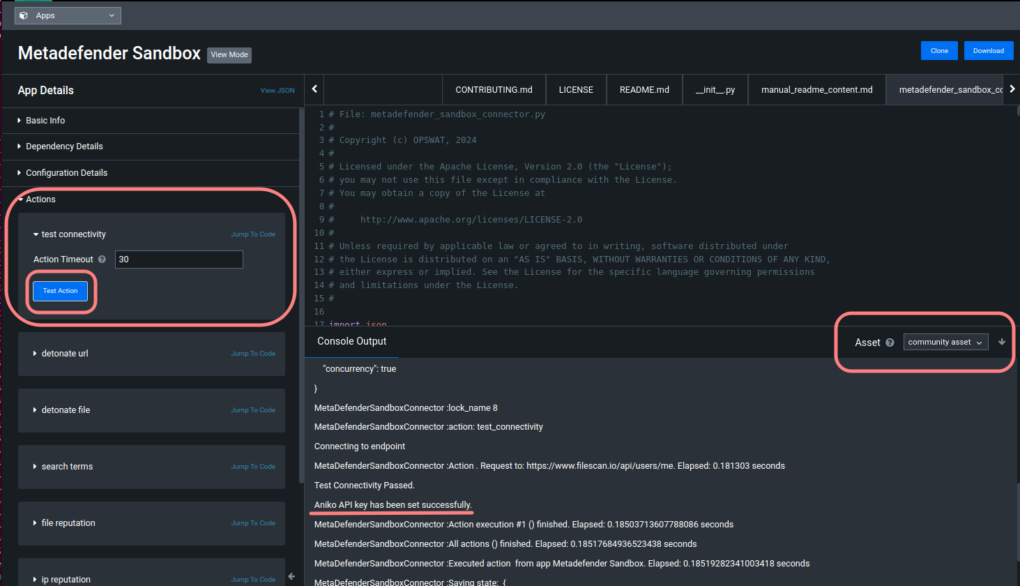
Task: Click the 'File: metadefender_sandbox_connector.py' code line
Action: (437, 114)
